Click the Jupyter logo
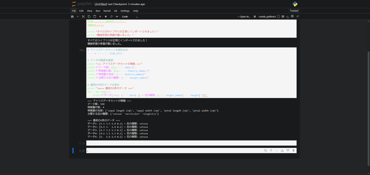370x175 pixels. [x=82, y=4]
